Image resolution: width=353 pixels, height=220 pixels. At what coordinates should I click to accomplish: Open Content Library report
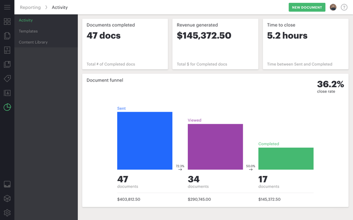pos(33,42)
